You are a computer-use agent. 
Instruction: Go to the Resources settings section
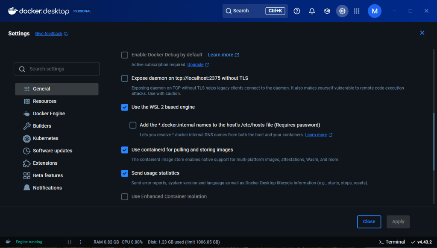coord(44,101)
